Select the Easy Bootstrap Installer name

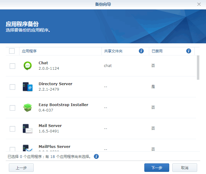(64, 105)
